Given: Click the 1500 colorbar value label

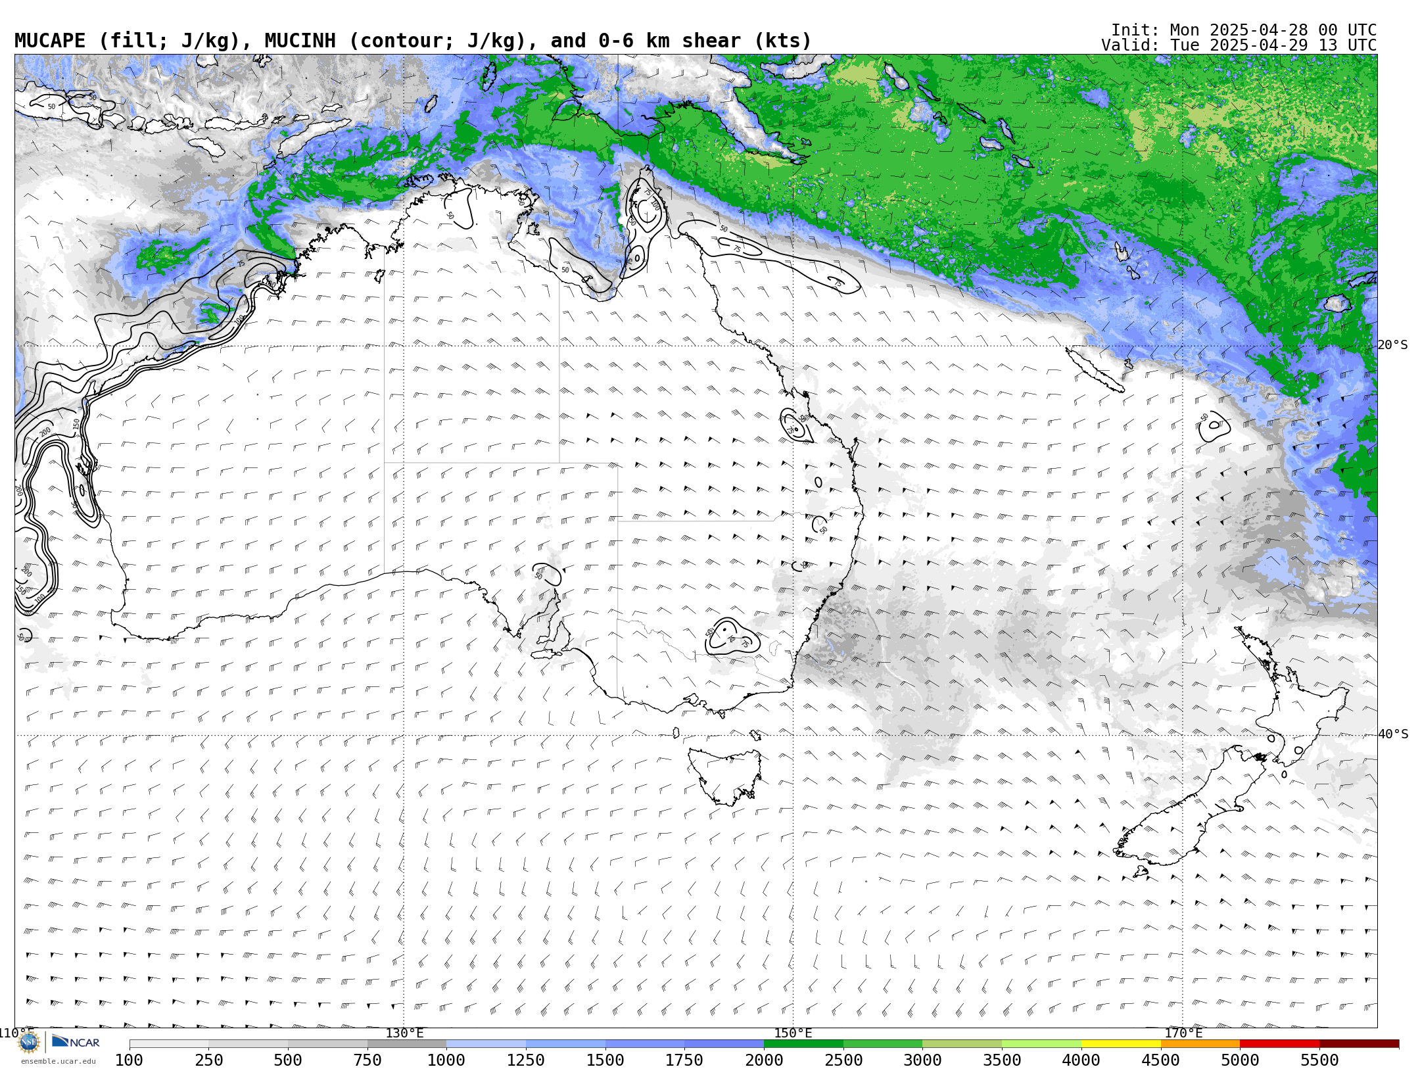Looking at the screenshot, I should (x=605, y=1060).
